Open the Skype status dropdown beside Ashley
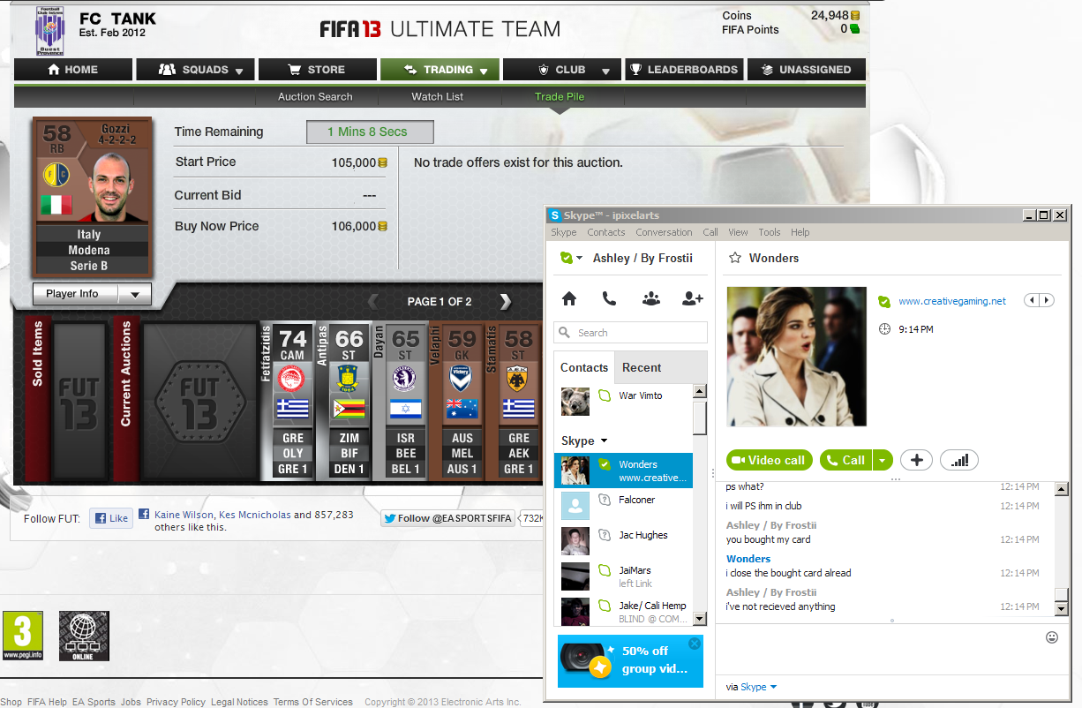The height and width of the screenshot is (708, 1082). pos(579,259)
